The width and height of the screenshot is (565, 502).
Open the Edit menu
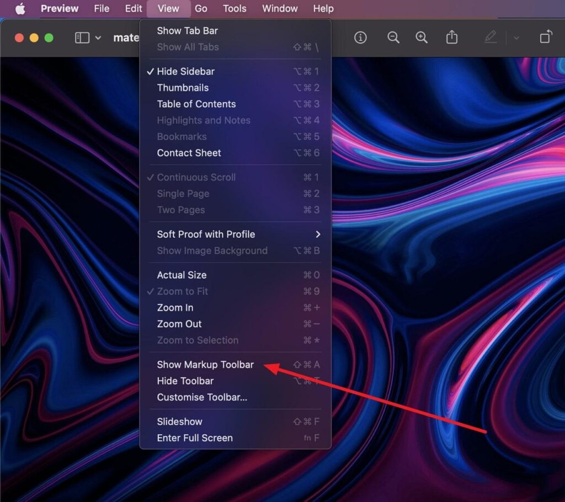[134, 9]
